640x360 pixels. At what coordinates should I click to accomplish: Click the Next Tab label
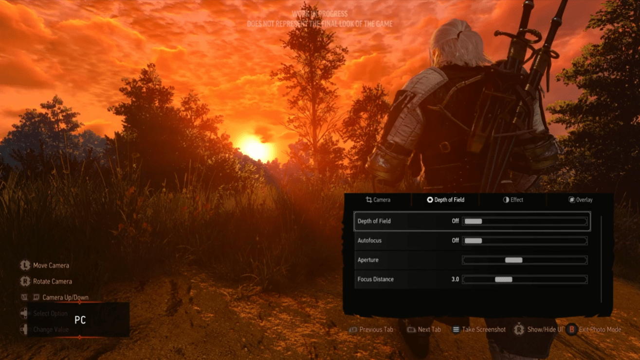tap(429, 329)
